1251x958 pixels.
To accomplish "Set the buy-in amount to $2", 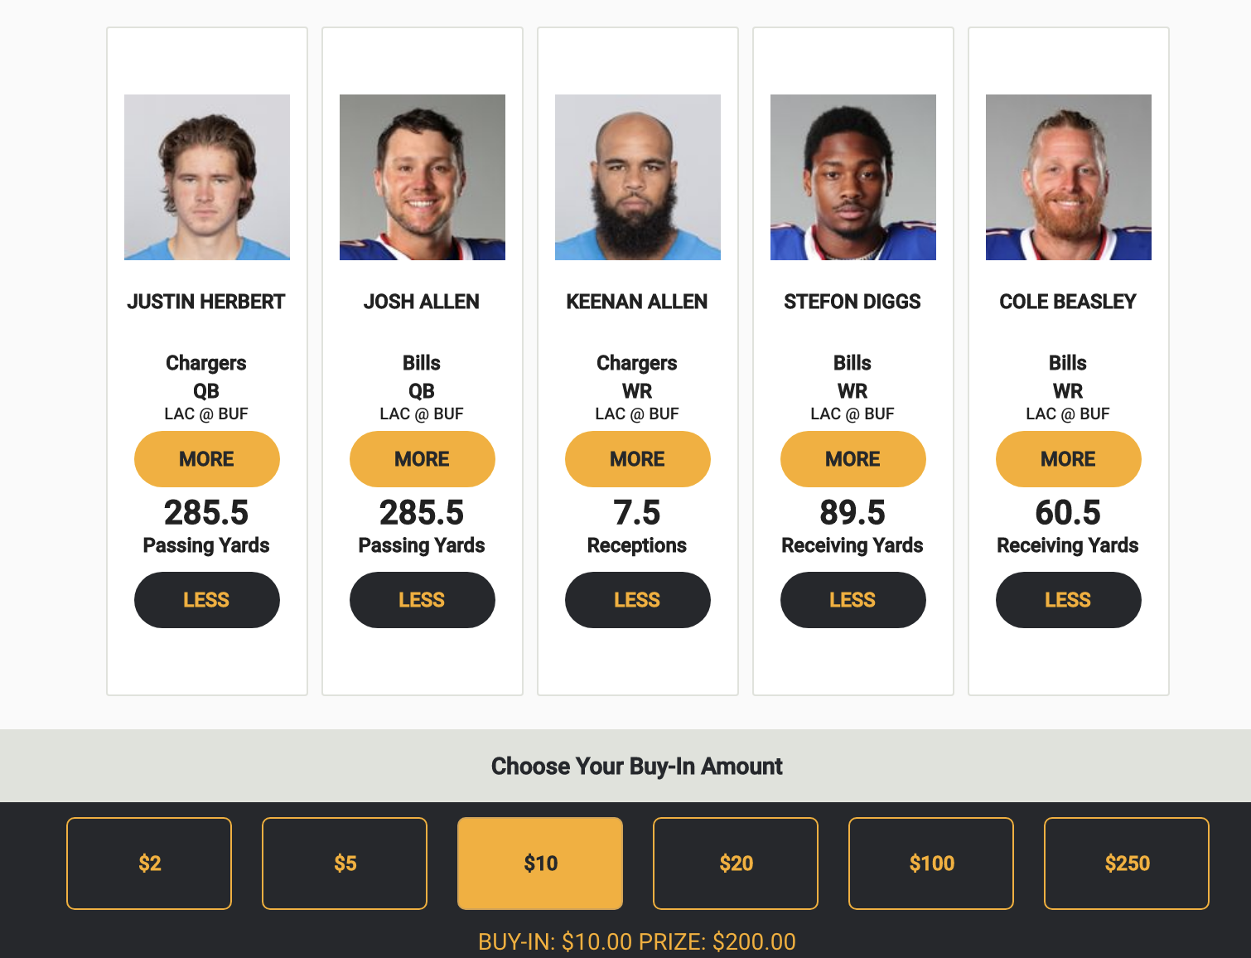I will tap(149, 864).
